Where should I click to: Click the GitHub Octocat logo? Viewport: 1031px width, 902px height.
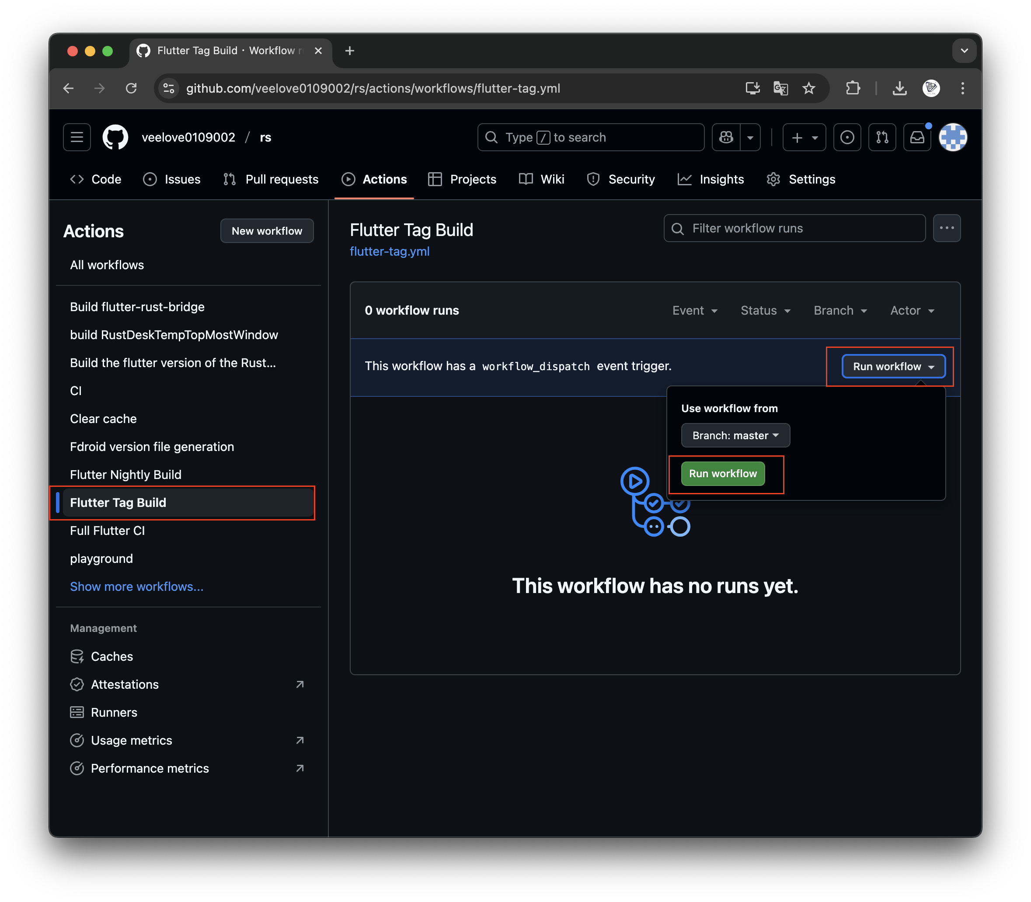coord(115,137)
